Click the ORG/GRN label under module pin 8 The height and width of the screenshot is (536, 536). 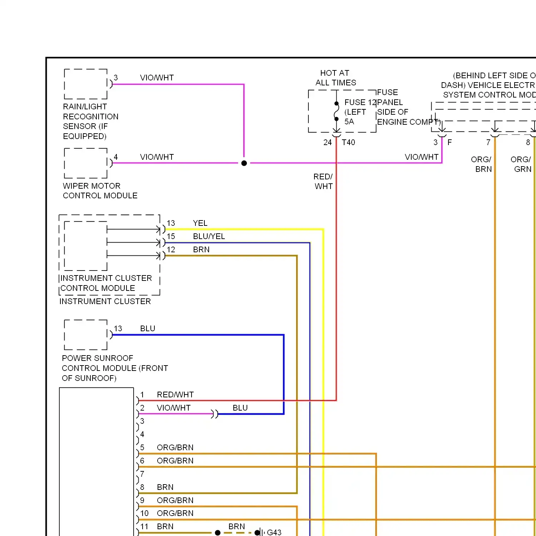521,164
